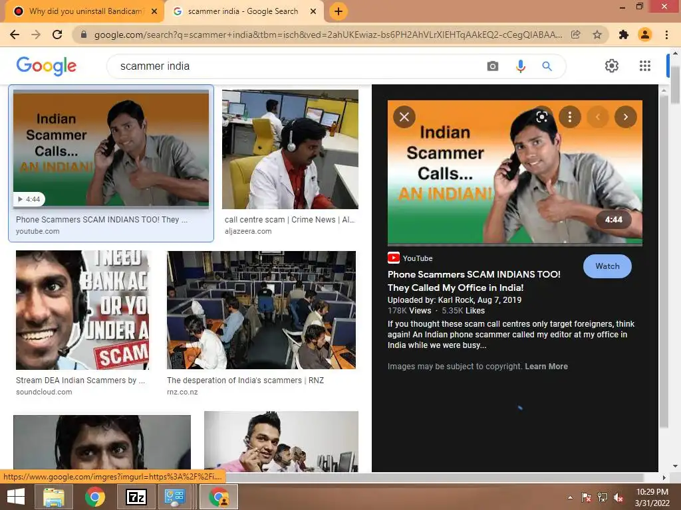681x510 pixels.
Task: Open the muted volume tray icon
Action: [618, 497]
